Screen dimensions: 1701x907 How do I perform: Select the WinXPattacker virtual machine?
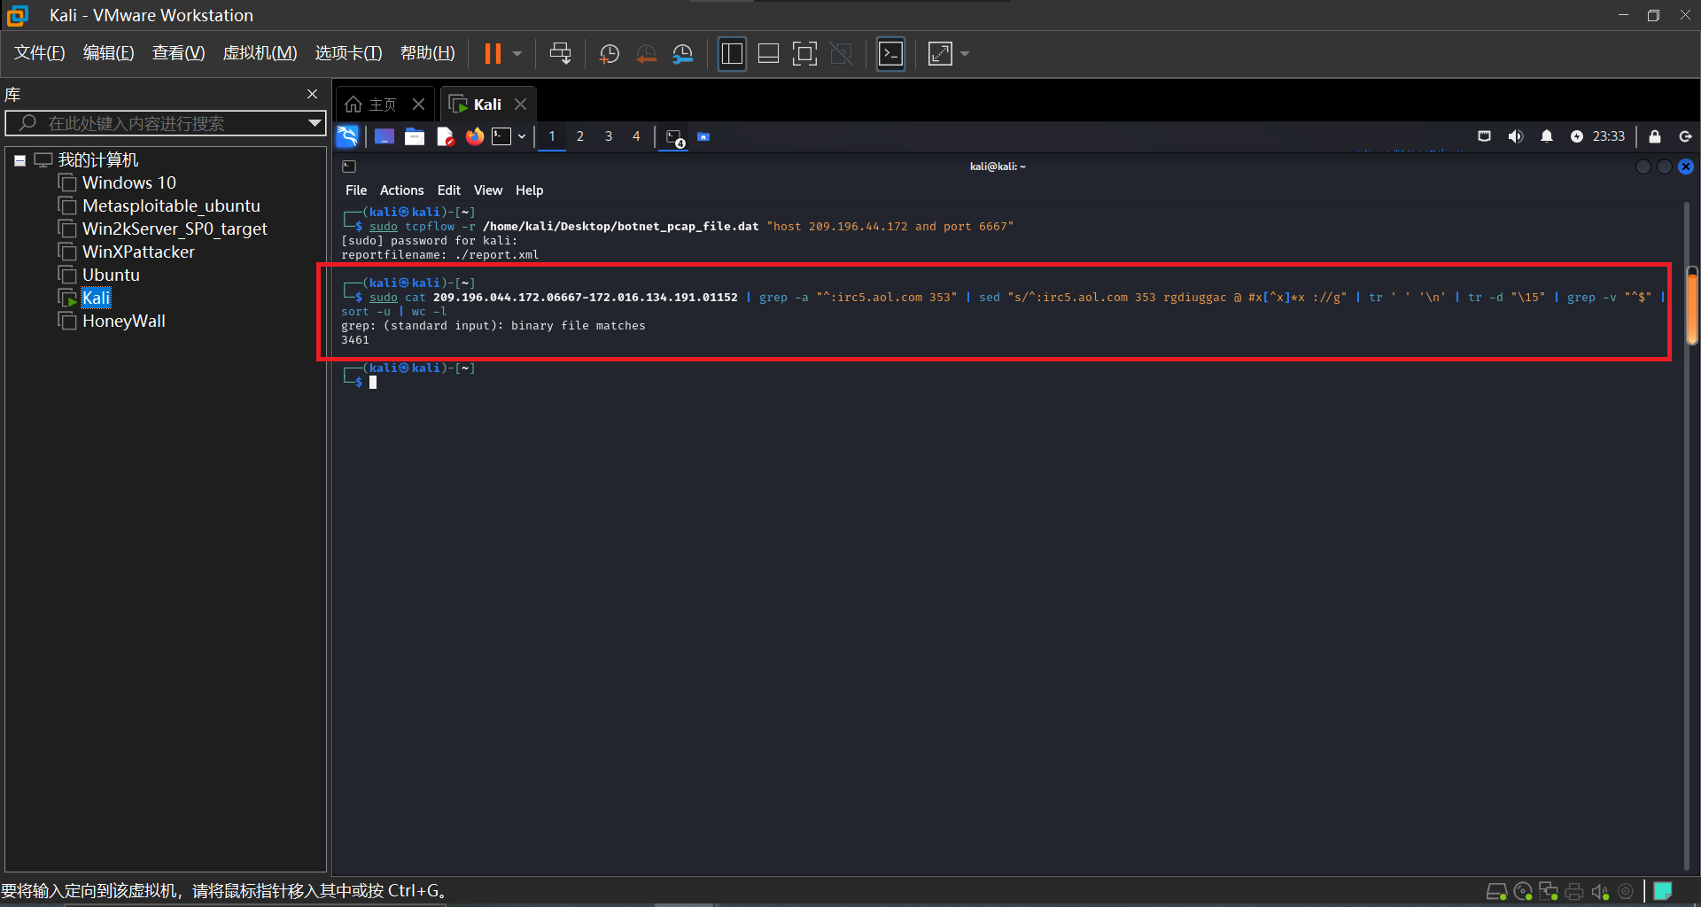click(x=138, y=252)
